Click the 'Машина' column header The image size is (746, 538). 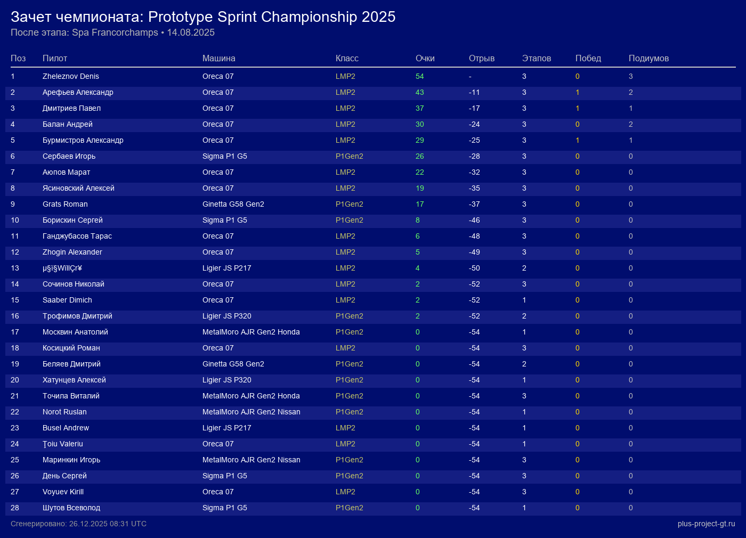click(x=219, y=59)
